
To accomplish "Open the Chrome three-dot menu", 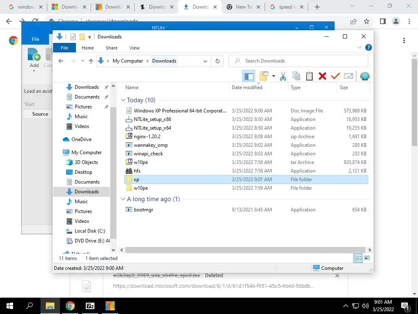I will [409, 21].
